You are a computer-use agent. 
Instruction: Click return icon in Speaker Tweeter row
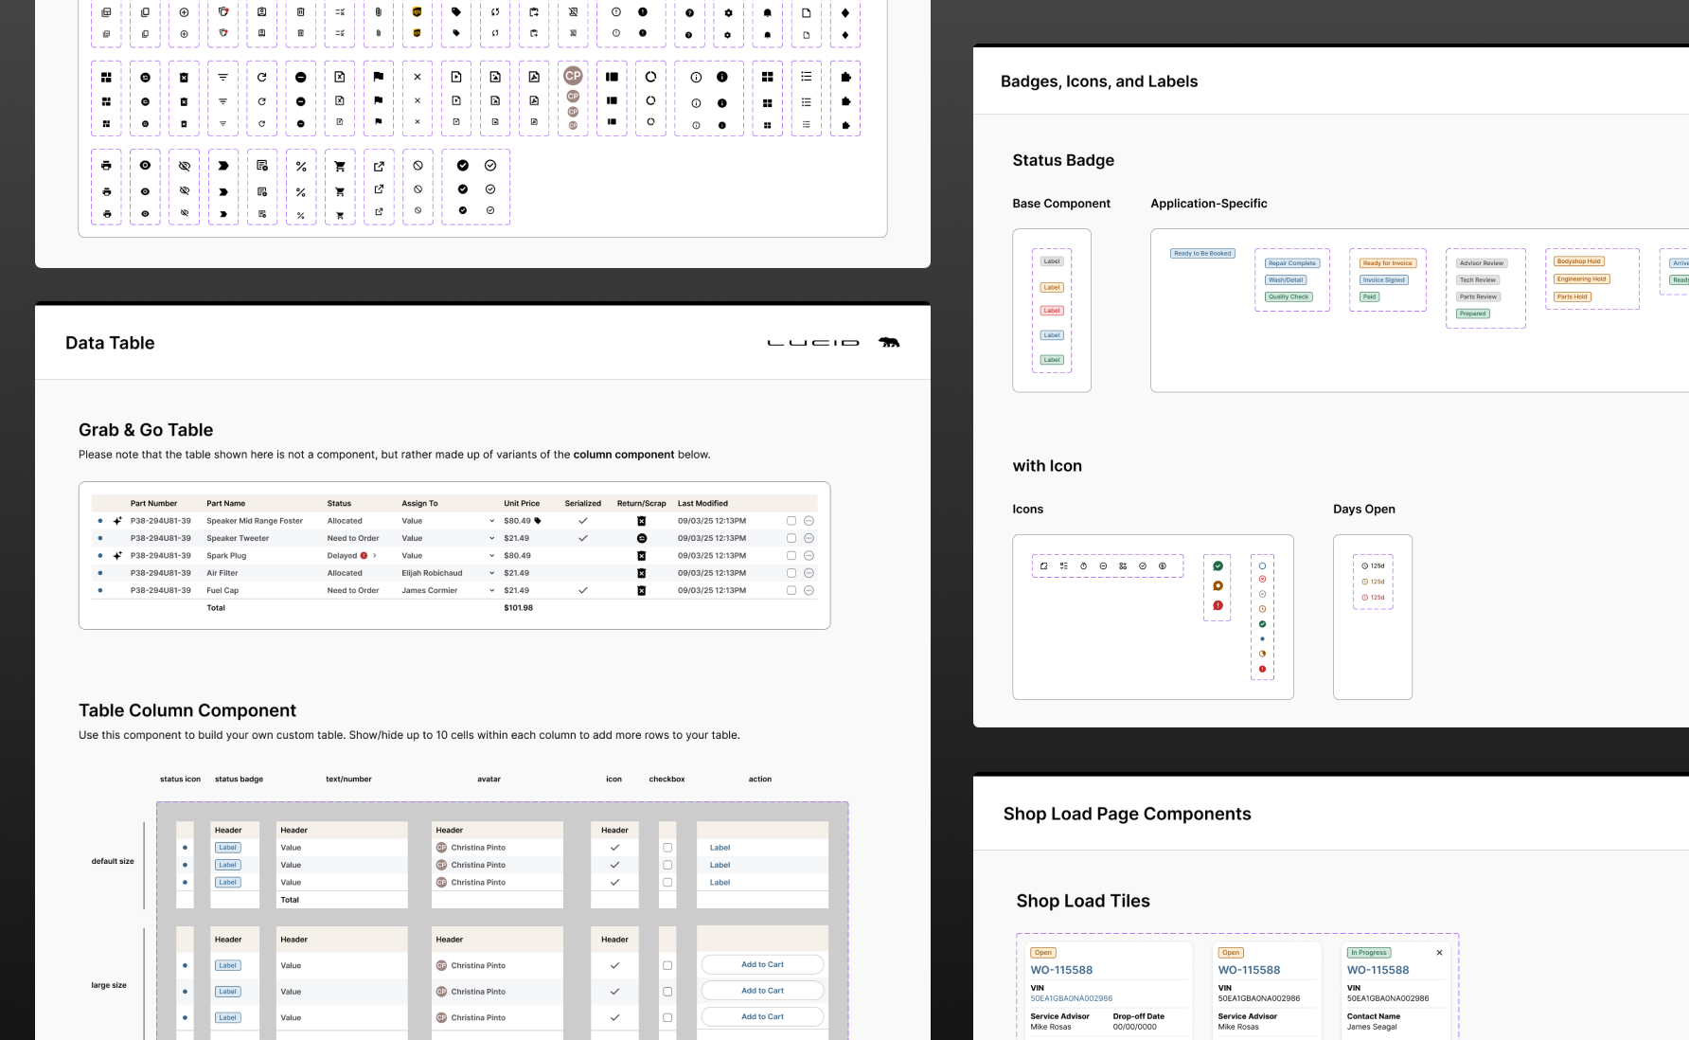pos(641,538)
